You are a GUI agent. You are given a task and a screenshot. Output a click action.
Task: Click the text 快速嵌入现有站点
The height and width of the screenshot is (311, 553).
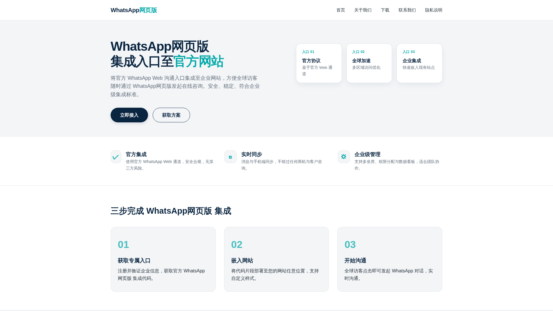click(419, 67)
